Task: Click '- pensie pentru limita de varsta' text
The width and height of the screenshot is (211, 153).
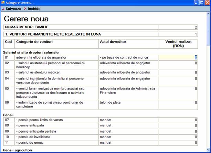Action: [x=40, y=120]
